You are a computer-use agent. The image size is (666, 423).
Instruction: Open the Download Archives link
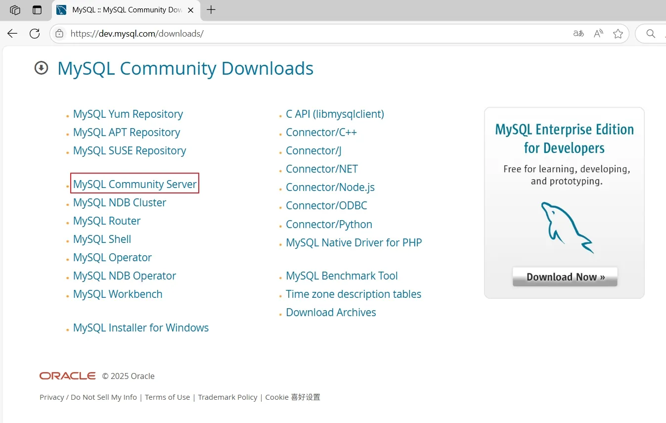click(x=331, y=312)
